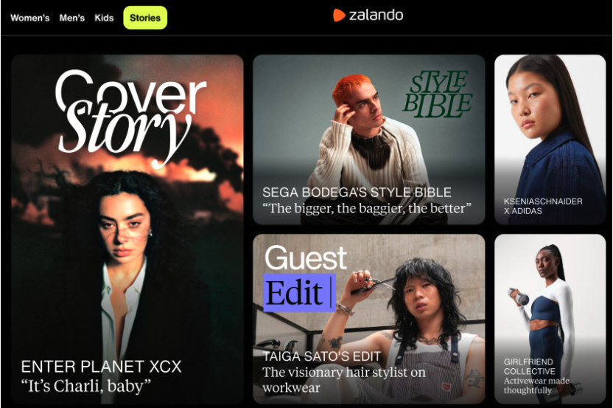The image size is (613, 408).
Task: Click the orange Zalando logo icon
Action: (339, 15)
